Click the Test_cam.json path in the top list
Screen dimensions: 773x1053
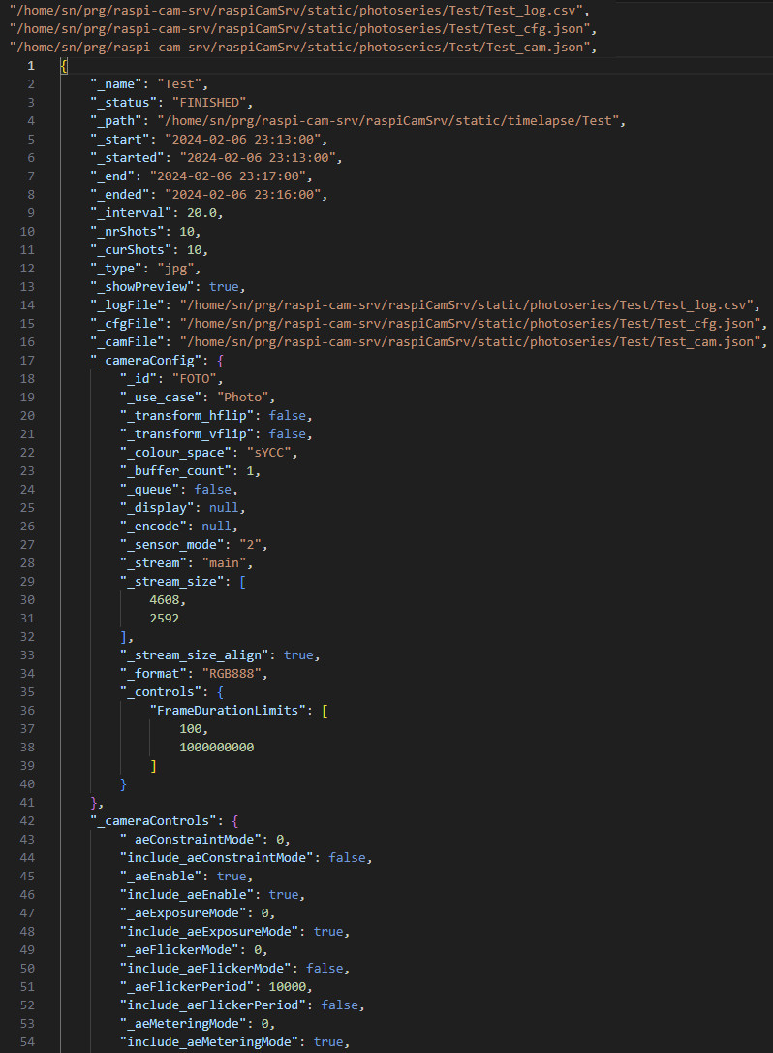[x=299, y=47]
